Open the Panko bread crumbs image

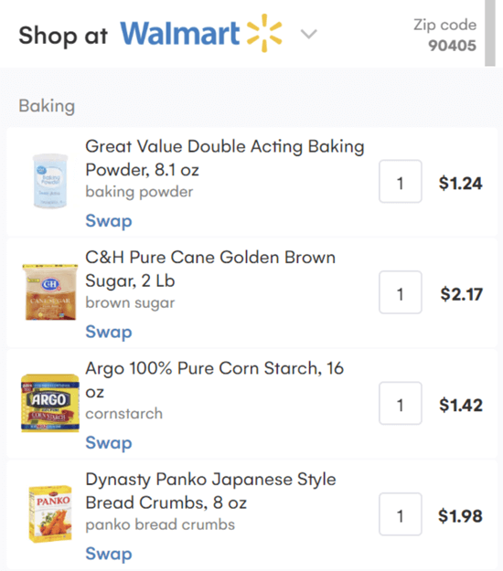50,513
